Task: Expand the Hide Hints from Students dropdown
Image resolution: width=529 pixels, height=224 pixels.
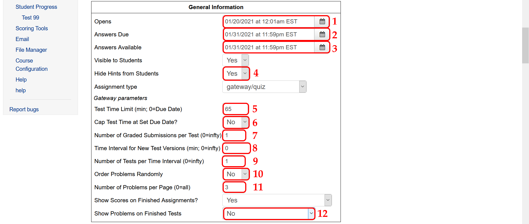Action: pos(236,74)
